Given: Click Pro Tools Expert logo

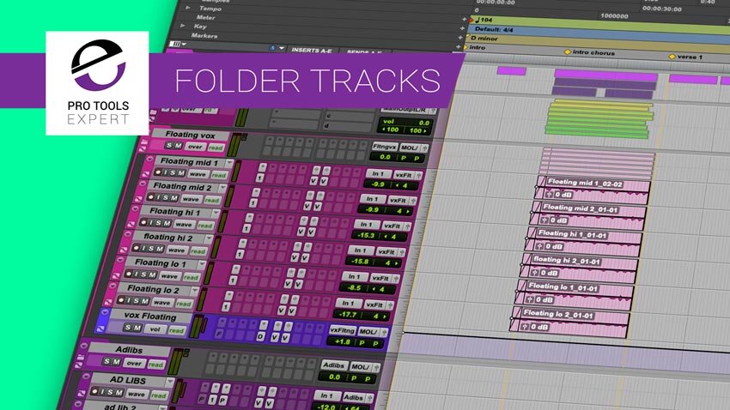Looking at the screenshot, I should (98, 83).
